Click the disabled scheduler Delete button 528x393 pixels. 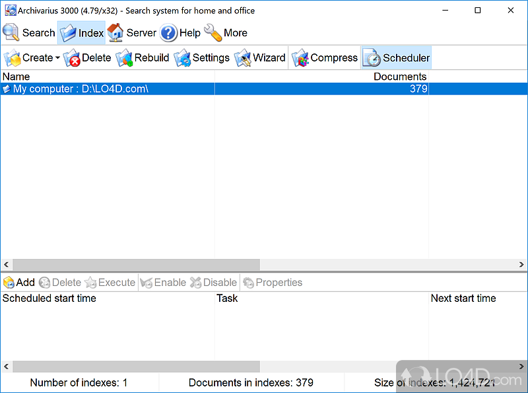(60, 283)
